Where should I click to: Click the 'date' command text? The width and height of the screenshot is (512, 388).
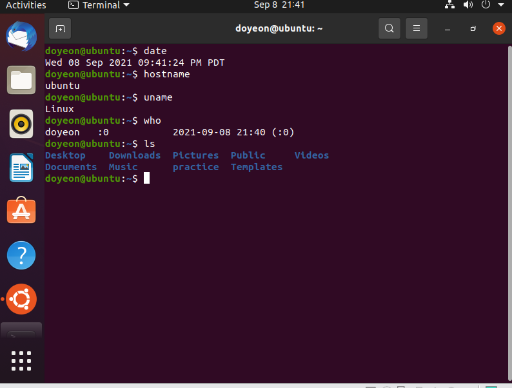pos(155,51)
